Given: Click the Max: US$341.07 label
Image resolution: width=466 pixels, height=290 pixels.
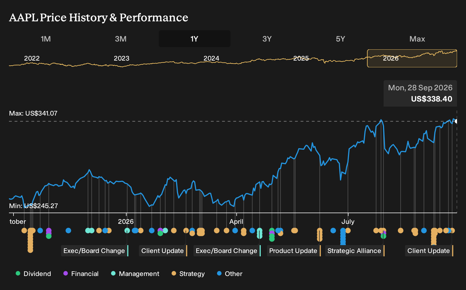Looking at the screenshot, I should click(x=33, y=113).
